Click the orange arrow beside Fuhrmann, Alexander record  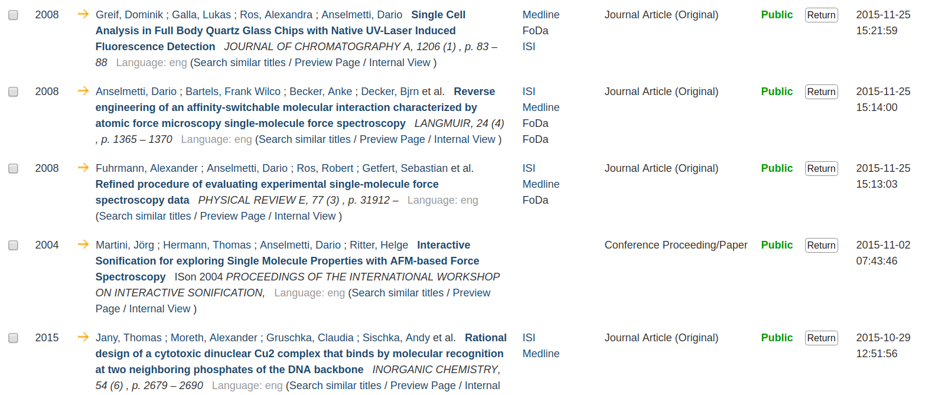pyautogui.click(x=83, y=168)
